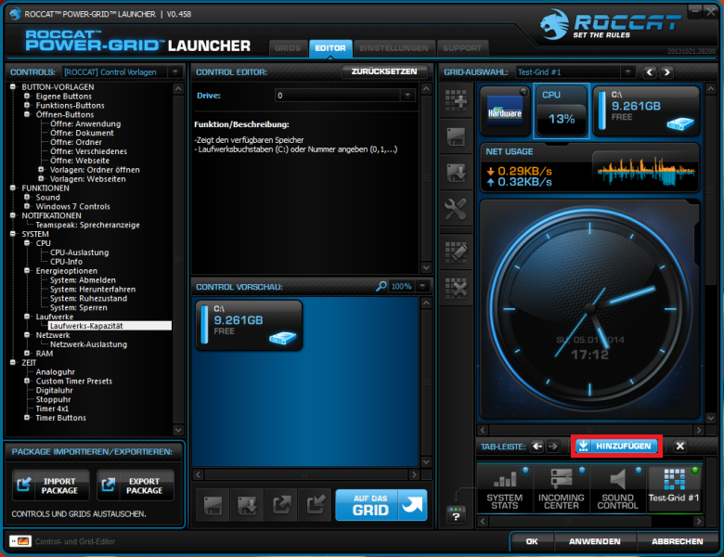Select the CPU 13% tile in the grid

[x=562, y=110]
